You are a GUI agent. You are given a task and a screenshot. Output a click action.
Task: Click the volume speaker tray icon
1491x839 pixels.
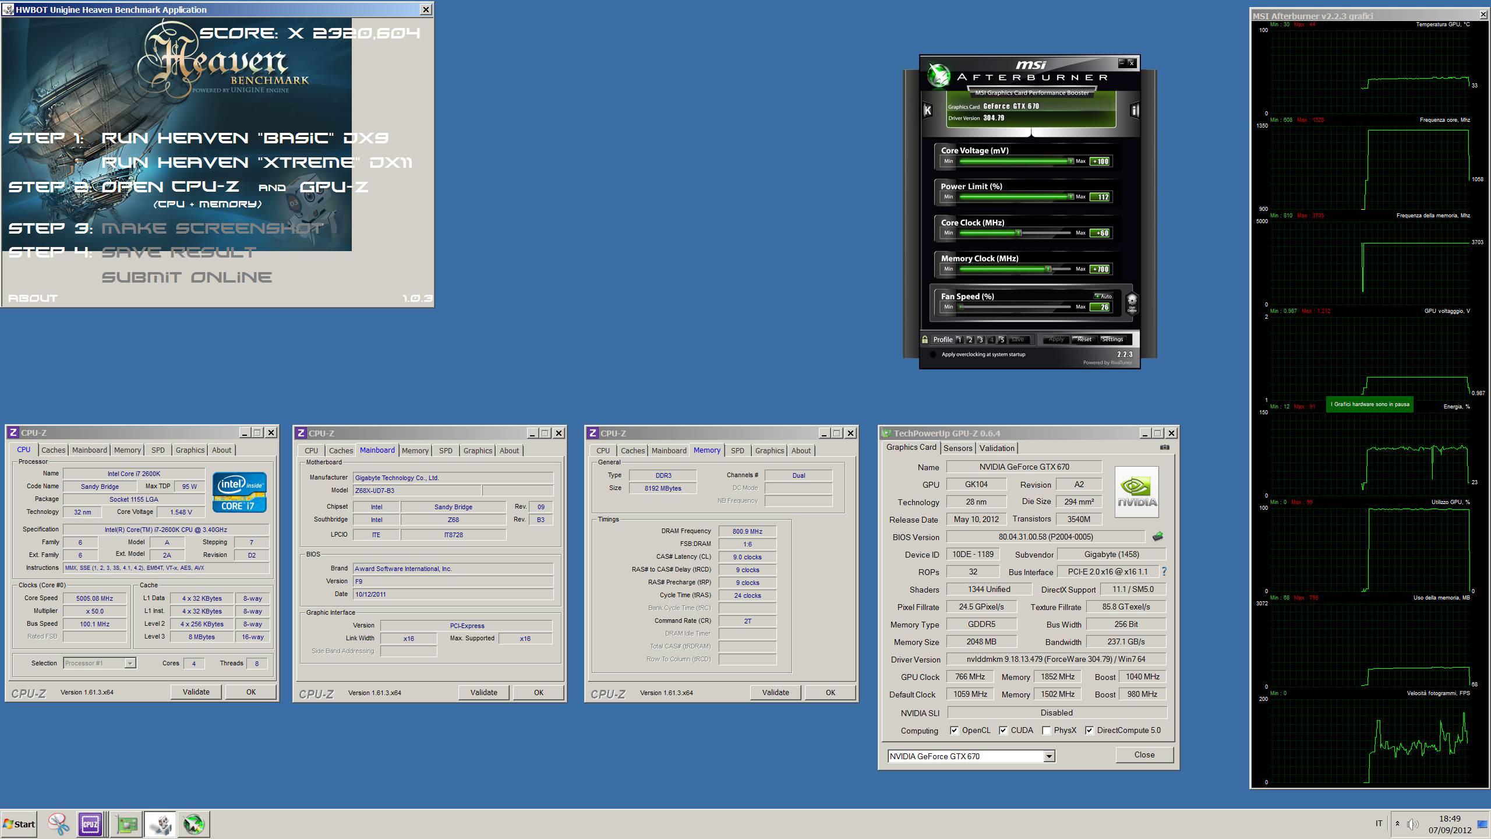pyautogui.click(x=1412, y=824)
